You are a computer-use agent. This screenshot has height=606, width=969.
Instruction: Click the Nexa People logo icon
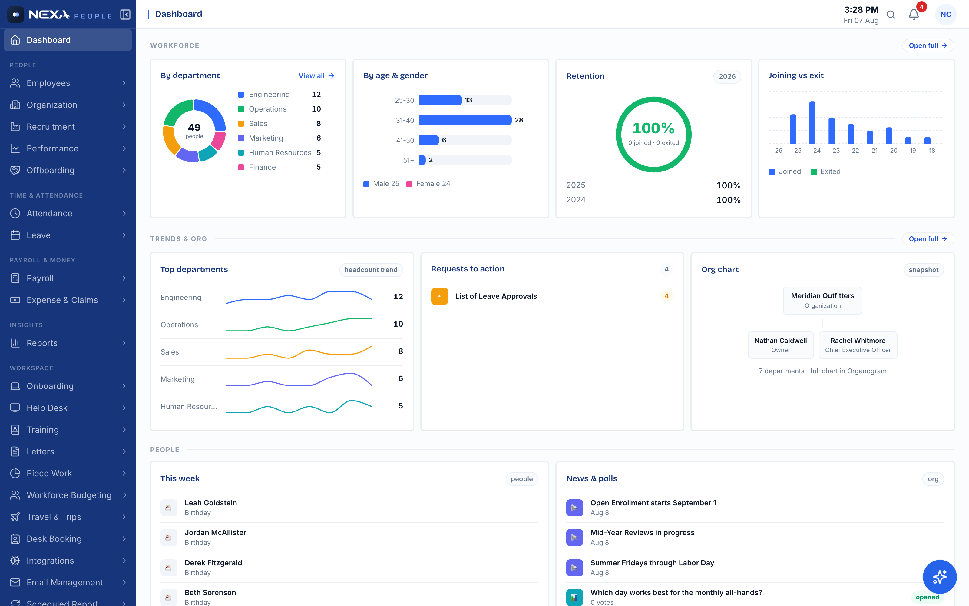16,15
